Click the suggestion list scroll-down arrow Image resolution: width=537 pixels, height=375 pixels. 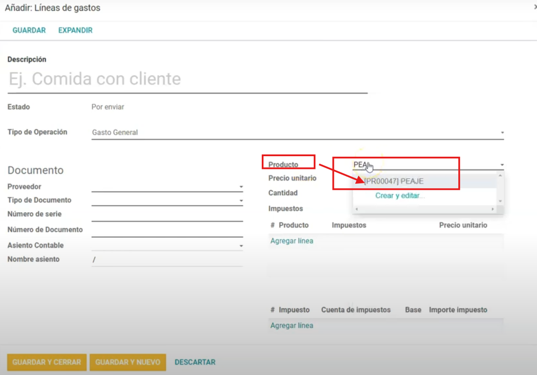(x=500, y=201)
